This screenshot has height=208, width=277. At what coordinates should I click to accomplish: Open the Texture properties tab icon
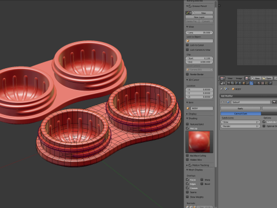pos(263,83)
